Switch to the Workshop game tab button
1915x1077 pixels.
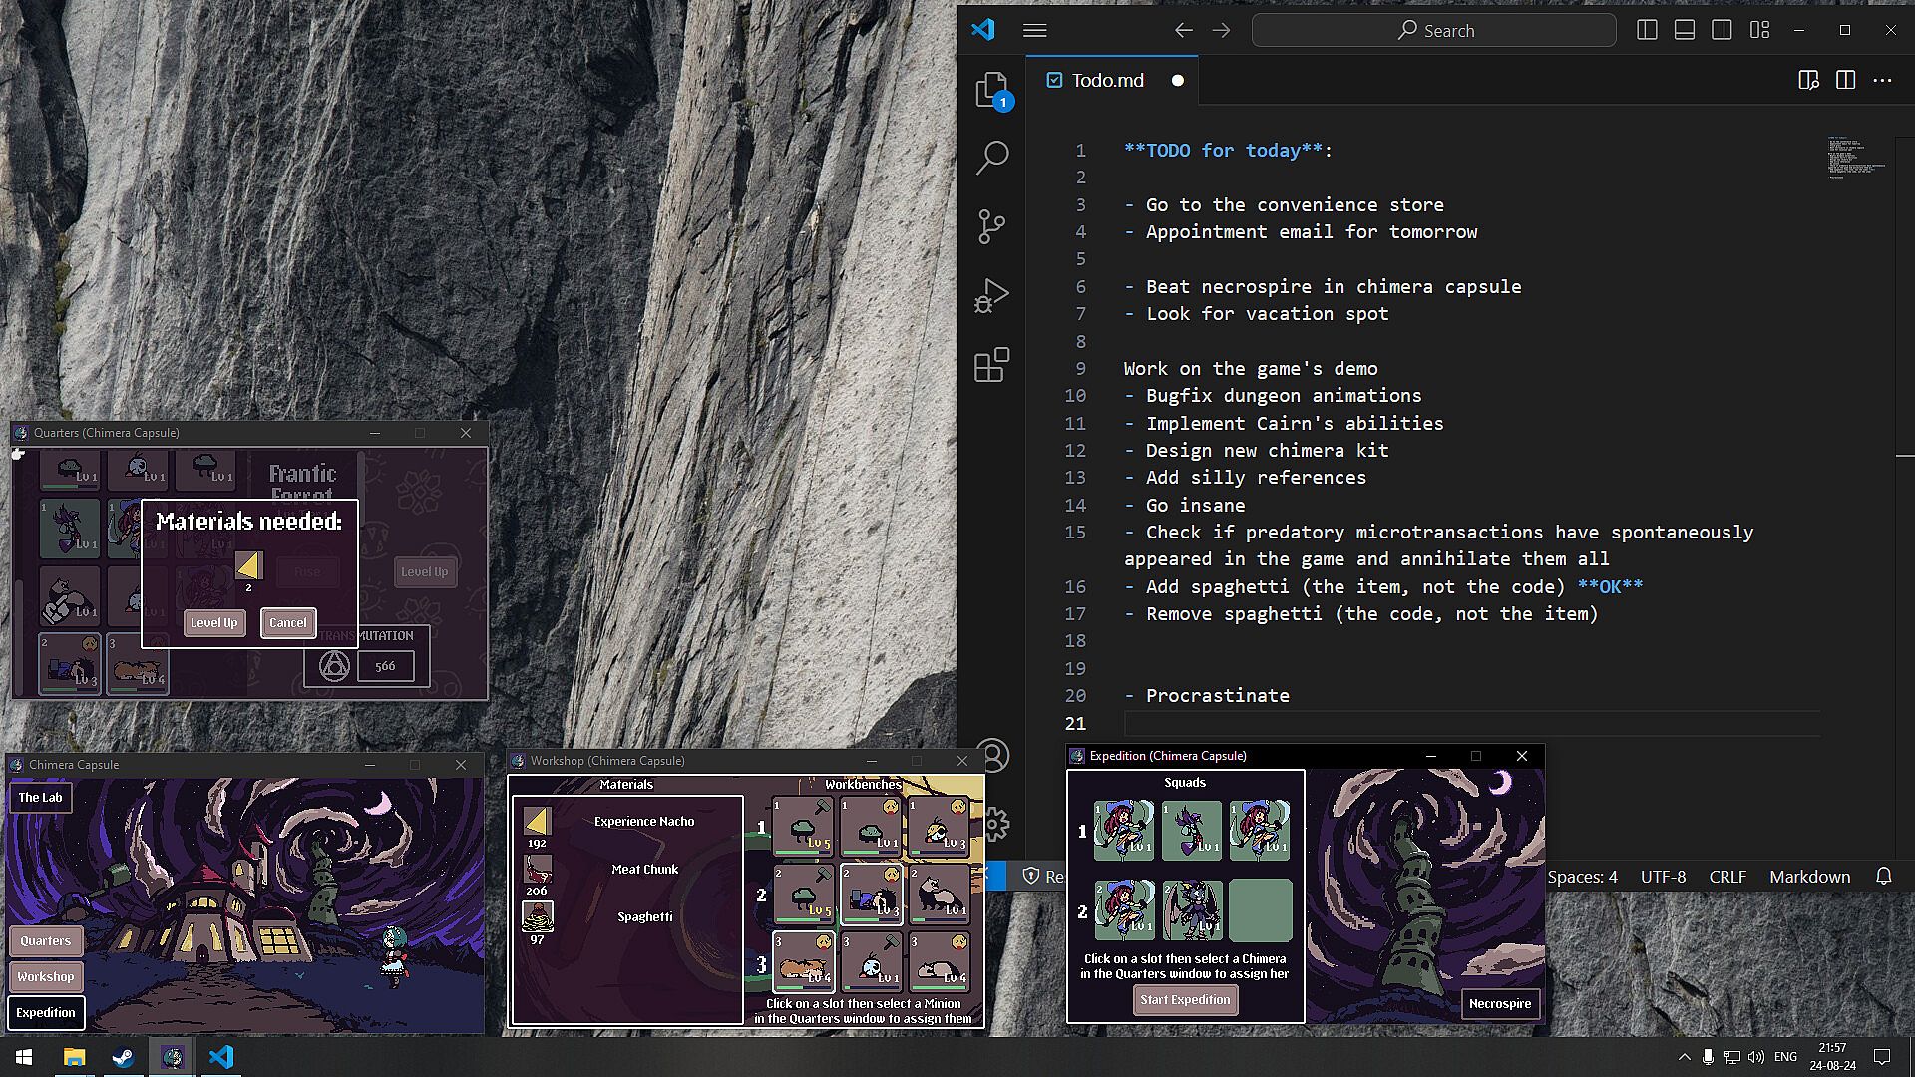point(46,976)
